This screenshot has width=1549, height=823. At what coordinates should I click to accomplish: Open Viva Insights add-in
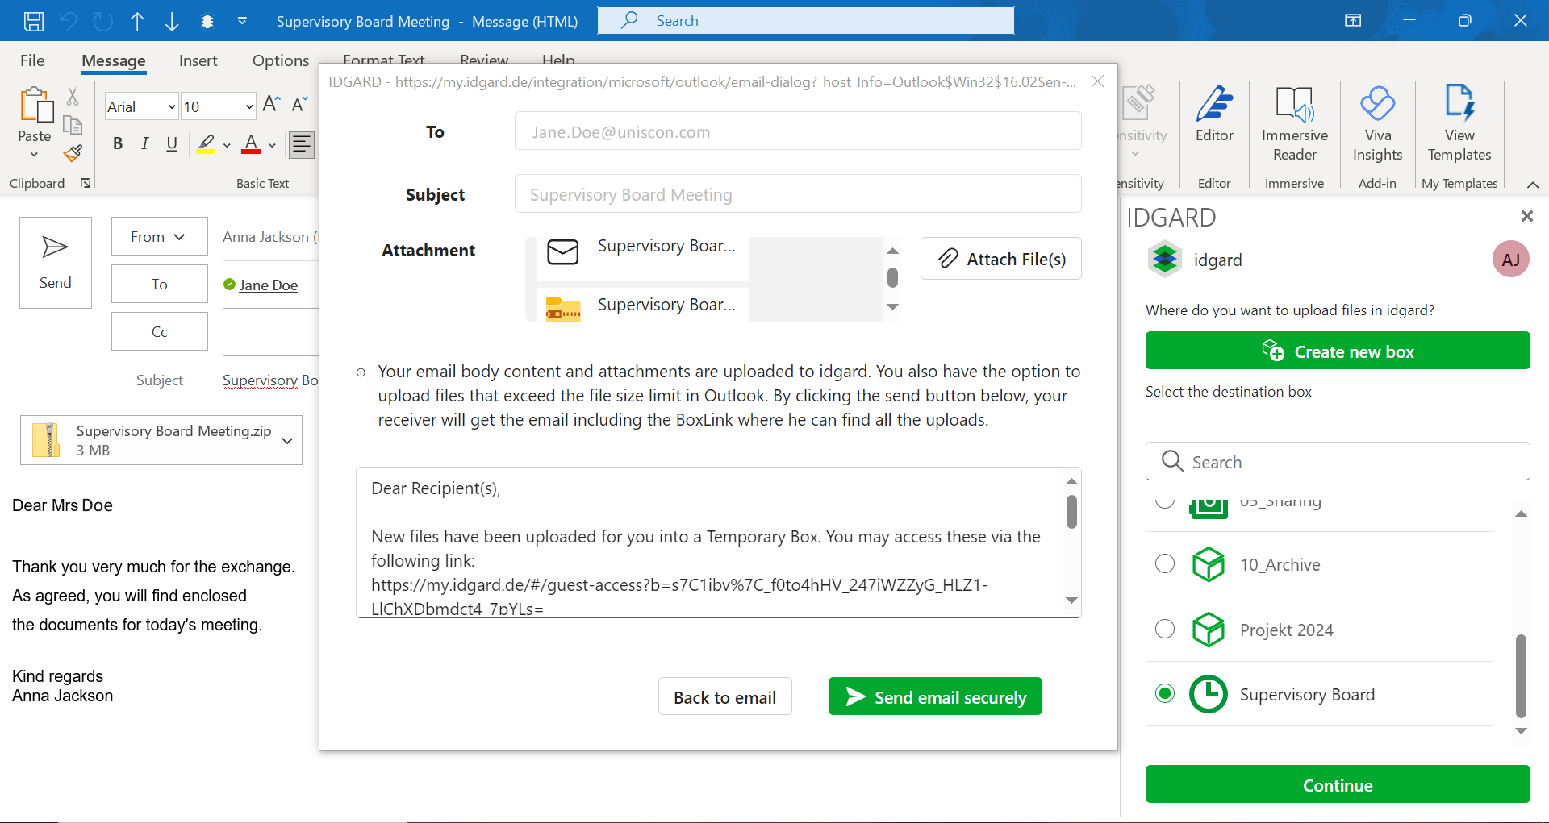pyautogui.click(x=1377, y=123)
